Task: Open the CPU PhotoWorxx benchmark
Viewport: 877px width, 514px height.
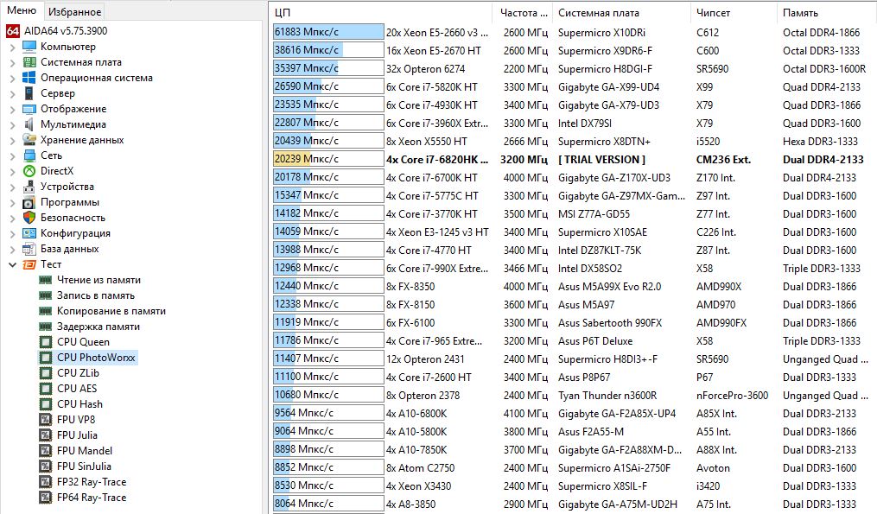Action: 96,358
